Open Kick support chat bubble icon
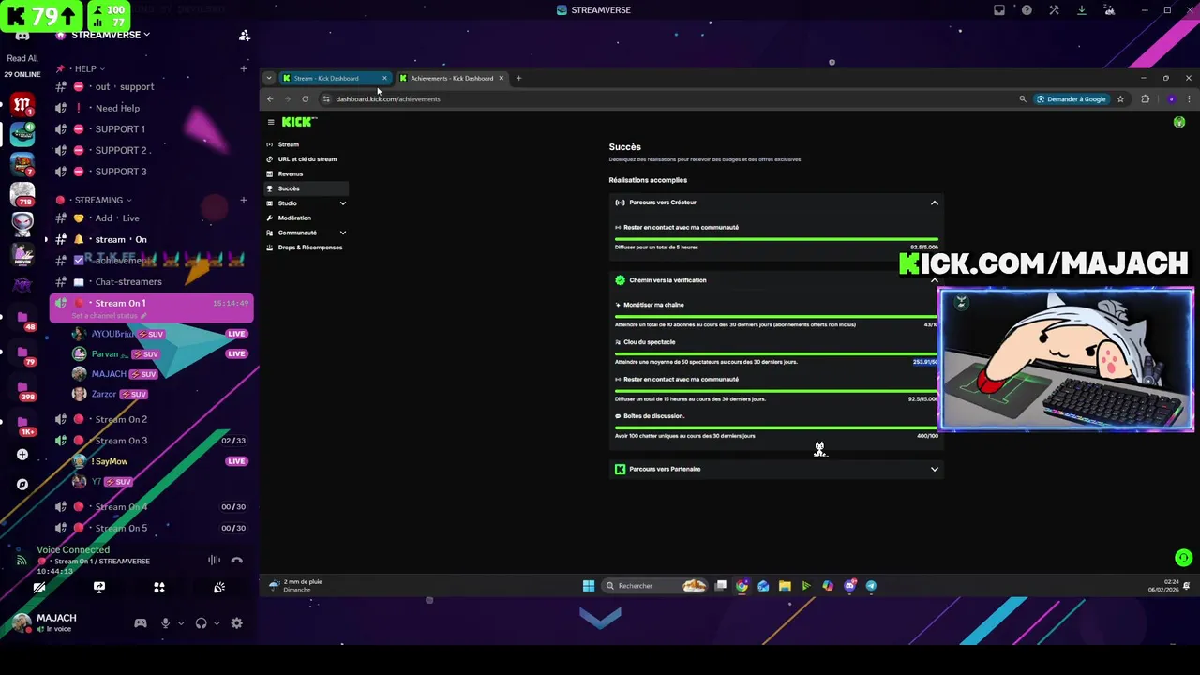Screen dimensions: 1200x675 click(1183, 558)
